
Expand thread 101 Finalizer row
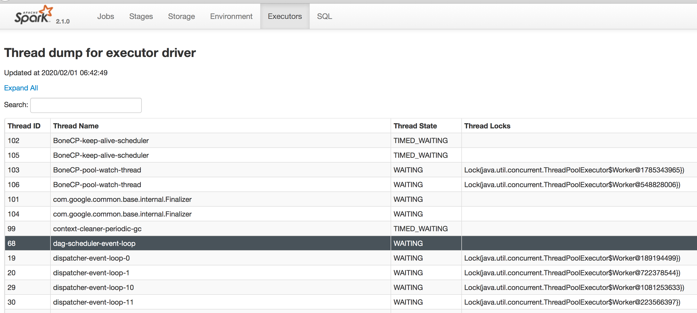(x=122, y=199)
